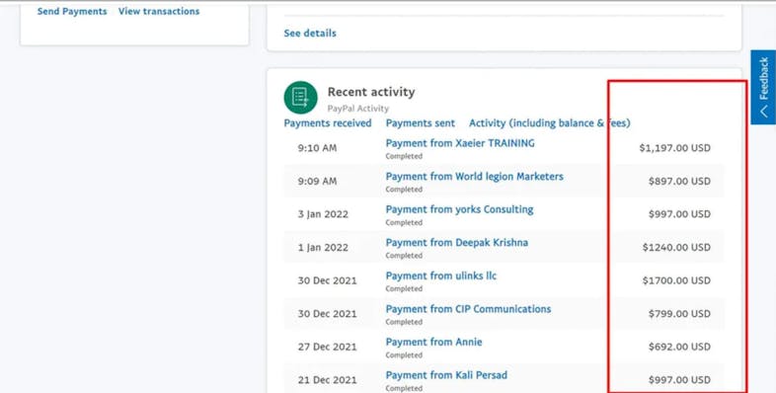Viewport: 776px width, 393px height.
Task: Click the $1,197.00 USD amount
Action: (x=674, y=148)
